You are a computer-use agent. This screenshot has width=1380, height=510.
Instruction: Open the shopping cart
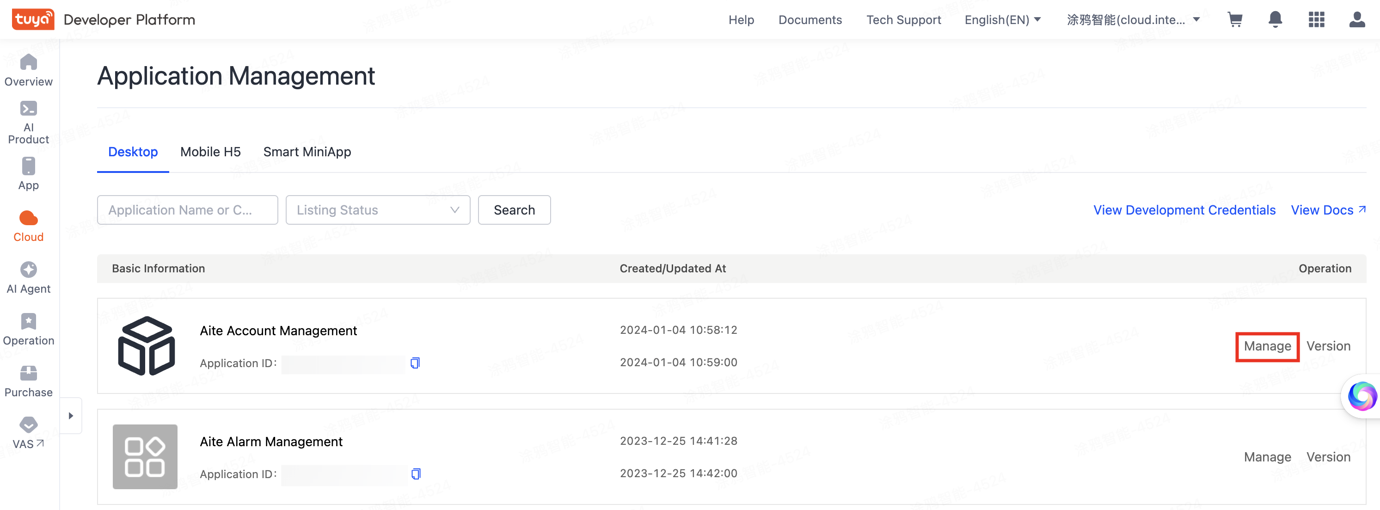pos(1235,19)
